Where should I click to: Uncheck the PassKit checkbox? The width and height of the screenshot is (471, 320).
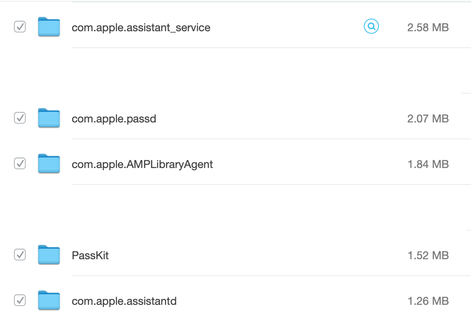pyautogui.click(x=20, y=255)
